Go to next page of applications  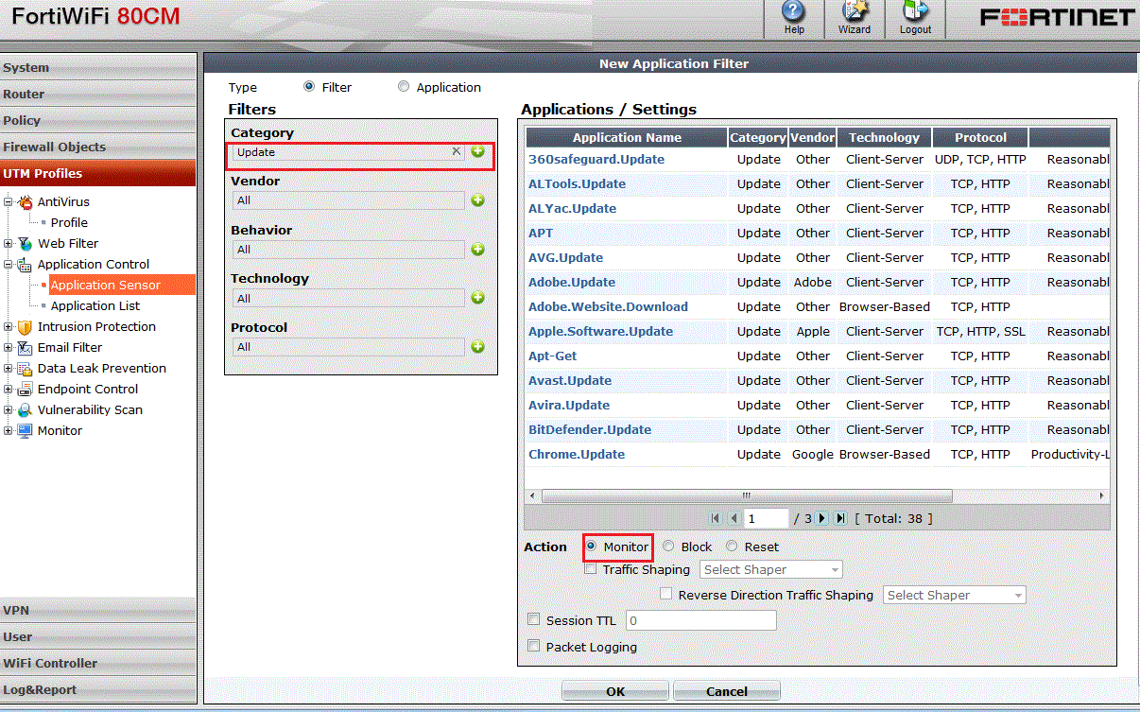(822, 518)
